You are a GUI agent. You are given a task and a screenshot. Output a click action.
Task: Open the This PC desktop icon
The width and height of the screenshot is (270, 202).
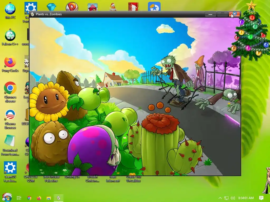pyautogui.click(x=10, y=11)
